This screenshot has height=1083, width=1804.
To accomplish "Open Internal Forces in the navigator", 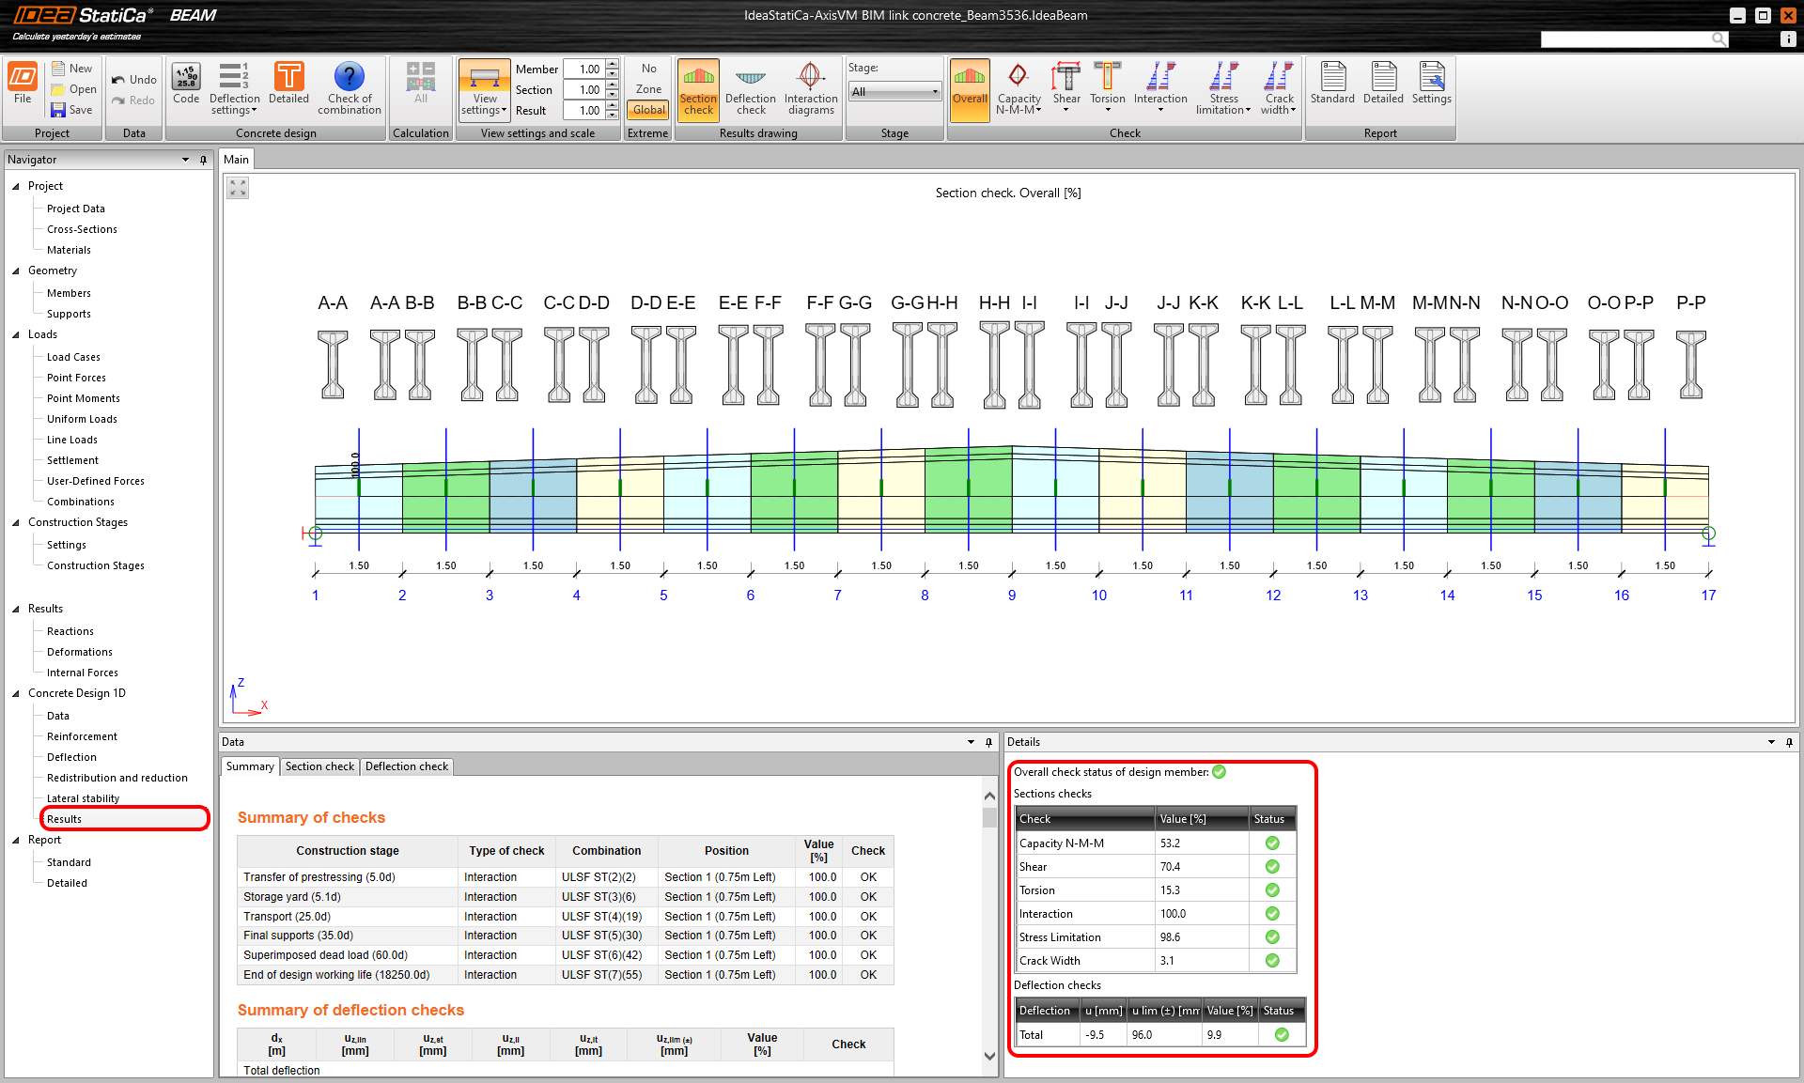I will pyautogui.click(x=83, y=673).
